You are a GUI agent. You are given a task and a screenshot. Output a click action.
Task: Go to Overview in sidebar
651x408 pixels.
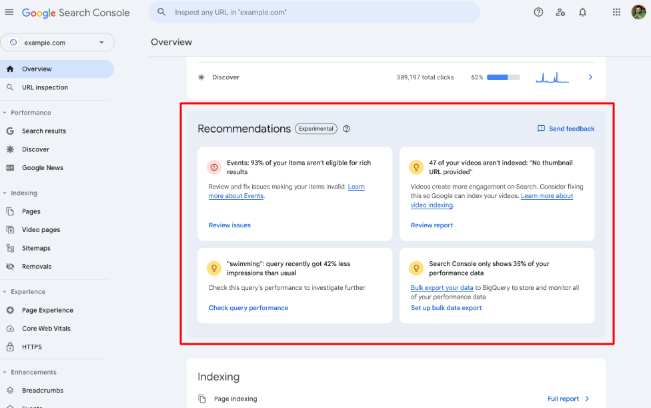pos(57,69)
